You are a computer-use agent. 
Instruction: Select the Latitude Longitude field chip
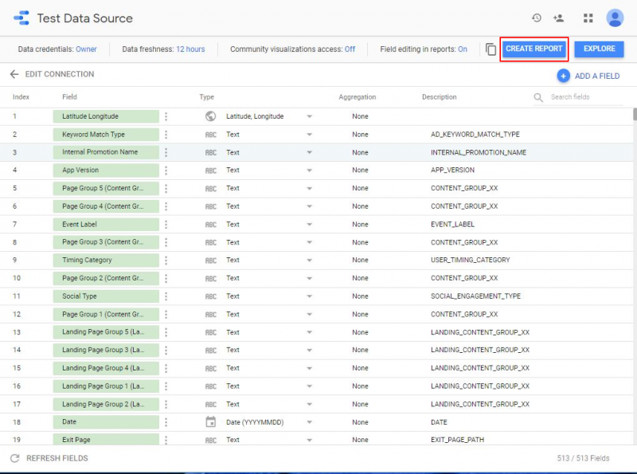[106, 116]
